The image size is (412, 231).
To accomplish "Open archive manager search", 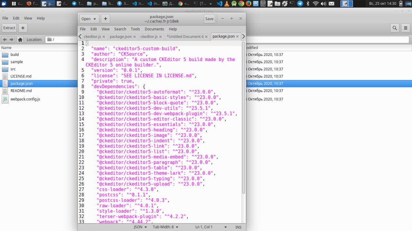I will (x=395, y=28).
